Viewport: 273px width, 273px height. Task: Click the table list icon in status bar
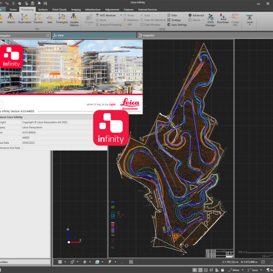tap(206, 270)
